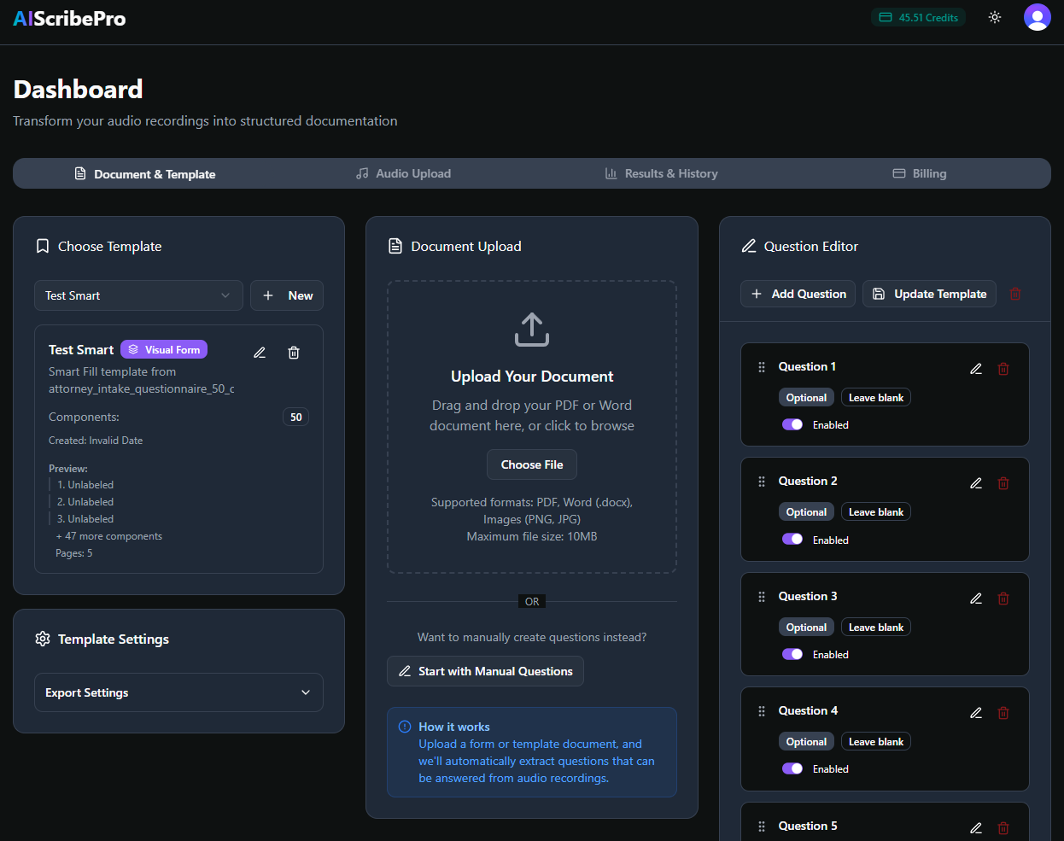Image resolution: width=1064 pixels, height=841 pixels.
Task: Click the Choose Template bookmark icon
Action: (43, 246)
